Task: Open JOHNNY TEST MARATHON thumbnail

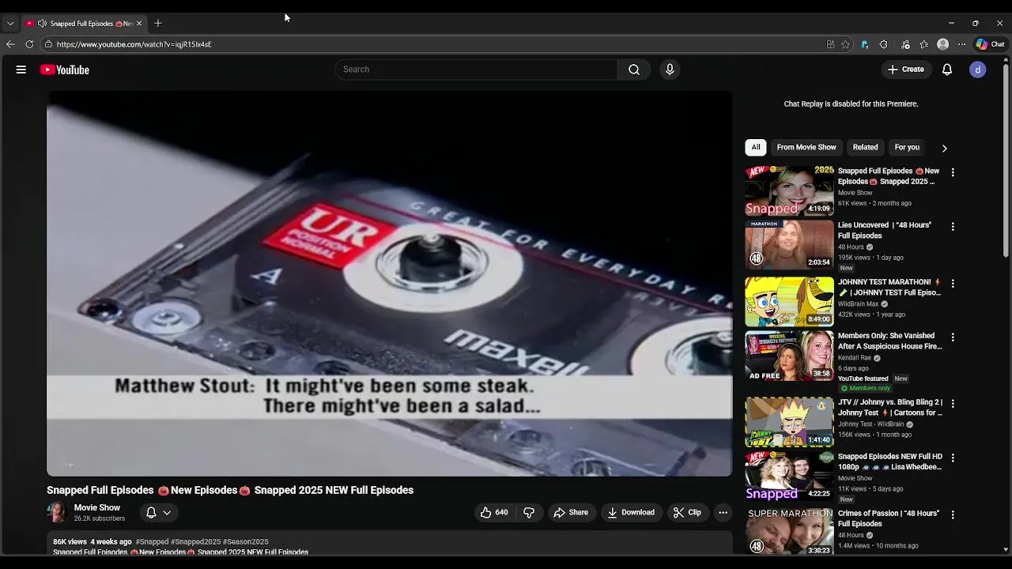Action: (790, 301)
